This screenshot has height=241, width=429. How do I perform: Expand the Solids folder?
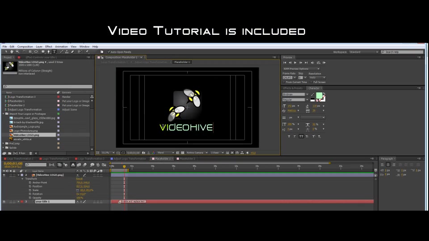pos(4,148)
